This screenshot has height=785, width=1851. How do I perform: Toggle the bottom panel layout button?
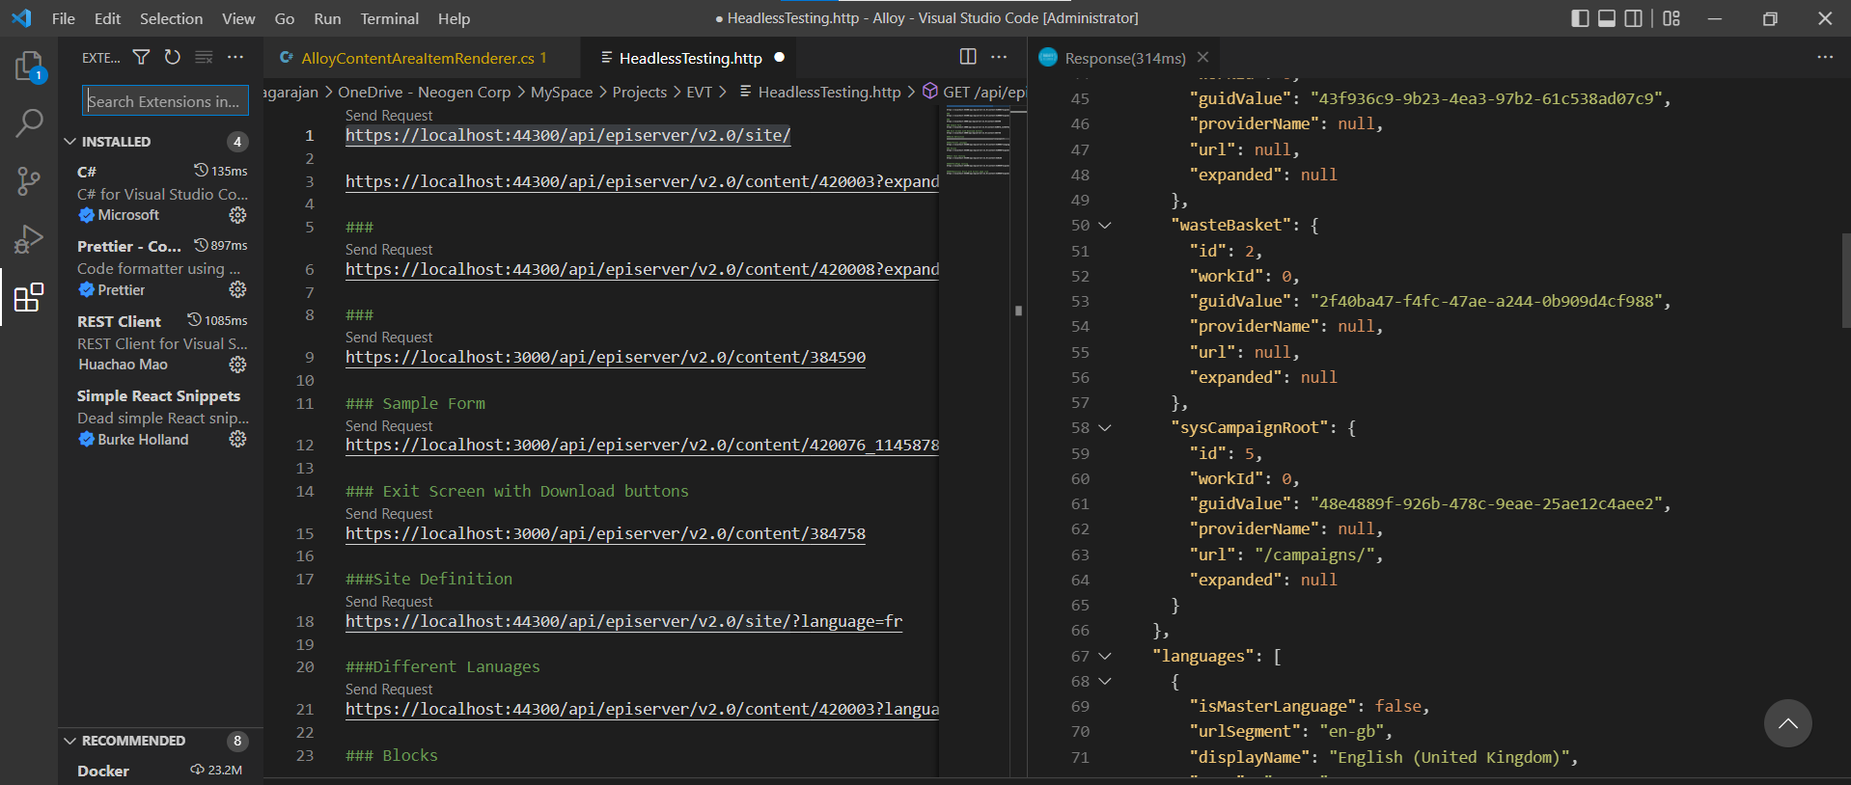pos(1607,18)
